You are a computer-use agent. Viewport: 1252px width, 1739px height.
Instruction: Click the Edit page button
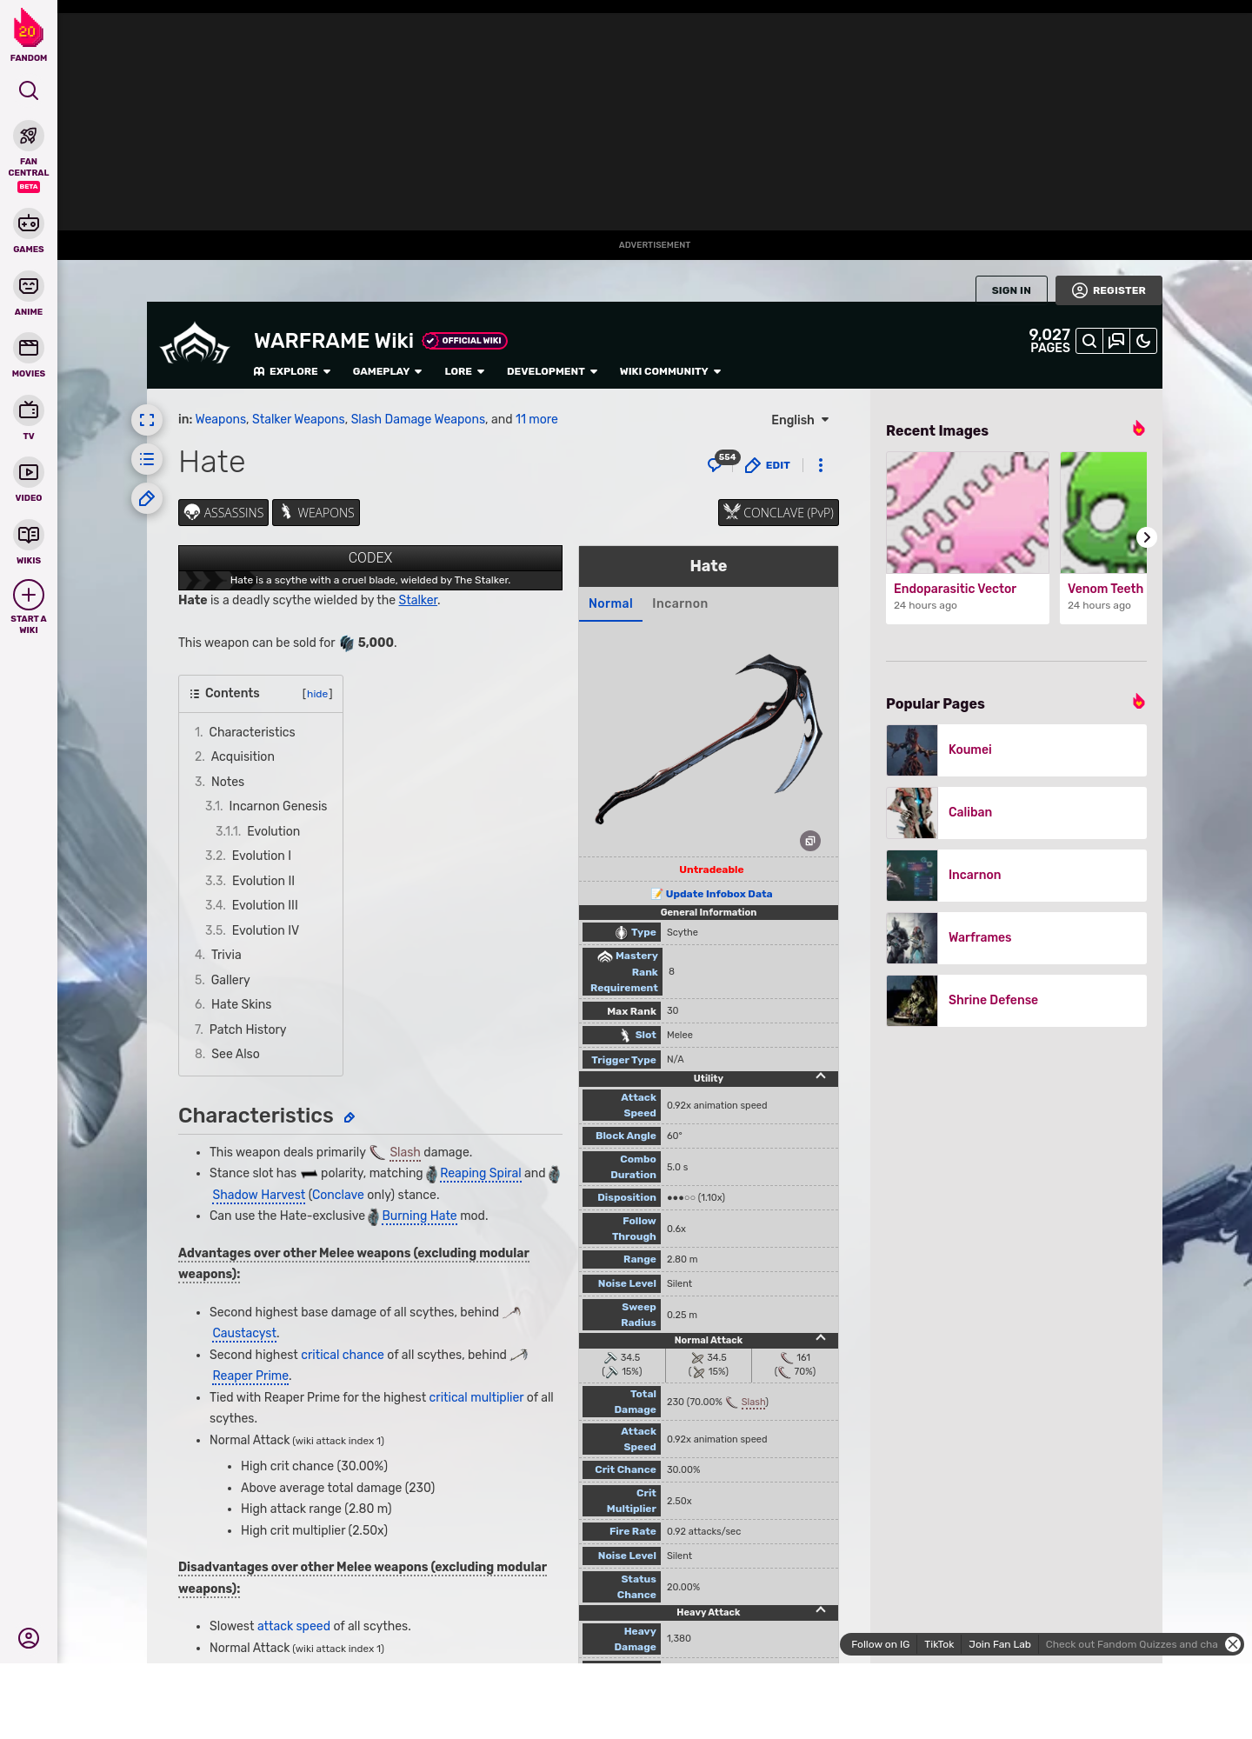(768, 465)
